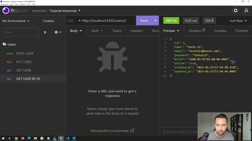Open Visual Studio Code from the taskbar
The image size is (252, 141).
[x=67, y=138]
